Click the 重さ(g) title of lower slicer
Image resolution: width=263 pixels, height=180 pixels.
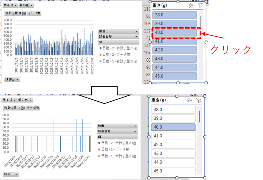tap(158, 100)
